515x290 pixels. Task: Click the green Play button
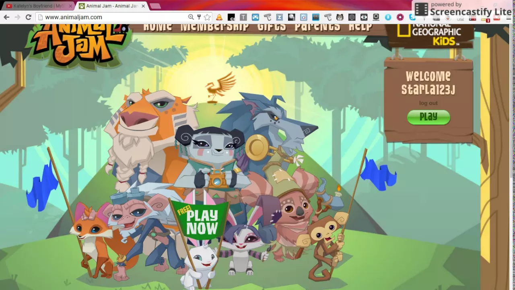pos(428,117)
